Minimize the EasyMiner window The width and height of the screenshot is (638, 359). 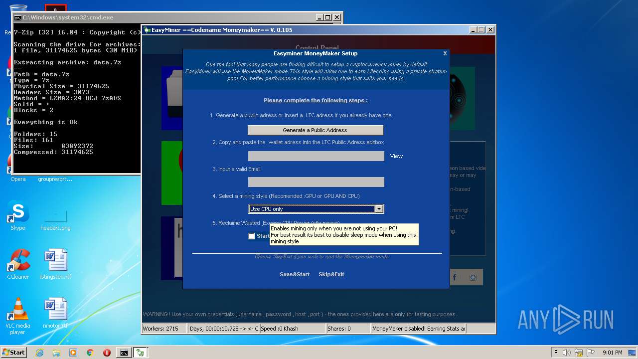tap(473, 30)
